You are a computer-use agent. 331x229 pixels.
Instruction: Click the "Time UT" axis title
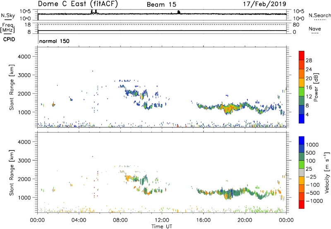point(162,227)
